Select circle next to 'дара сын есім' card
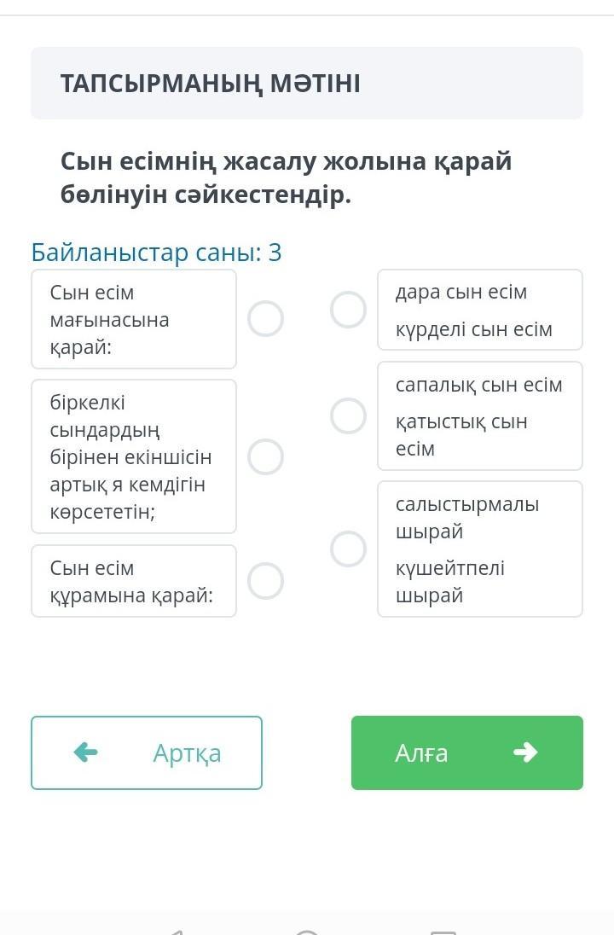This screenshot has width=614, height=935. click(348, 309)
